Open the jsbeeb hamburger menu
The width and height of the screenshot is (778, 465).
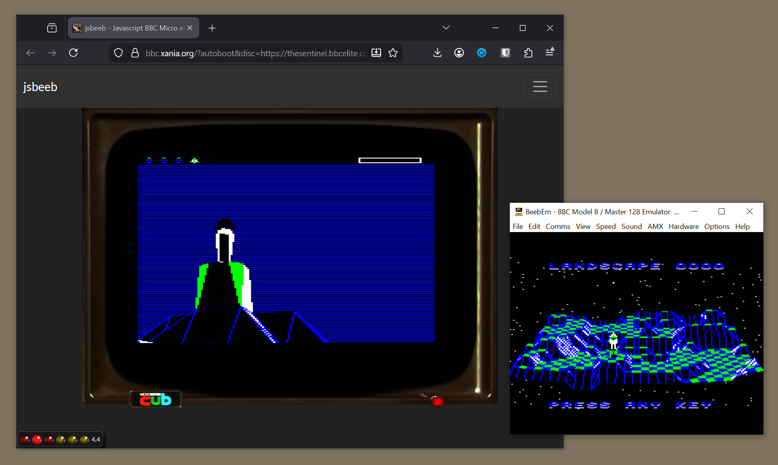point(540,86)
